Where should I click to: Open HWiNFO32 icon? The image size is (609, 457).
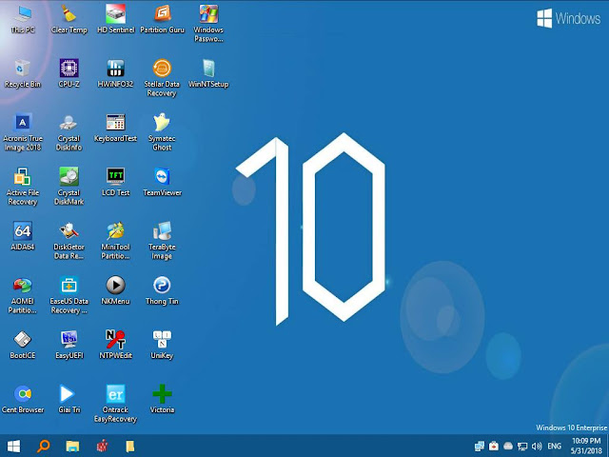click(x=116, y=74)
